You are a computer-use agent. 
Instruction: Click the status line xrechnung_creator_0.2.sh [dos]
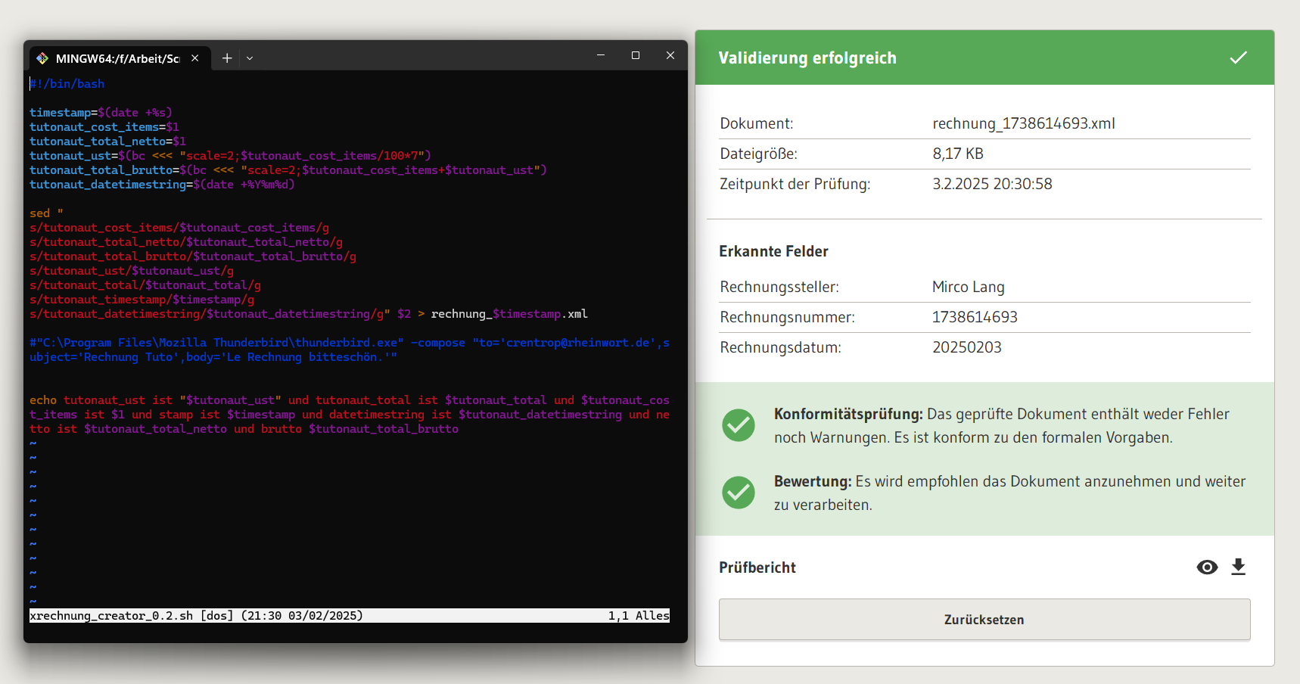click(196, 616)
